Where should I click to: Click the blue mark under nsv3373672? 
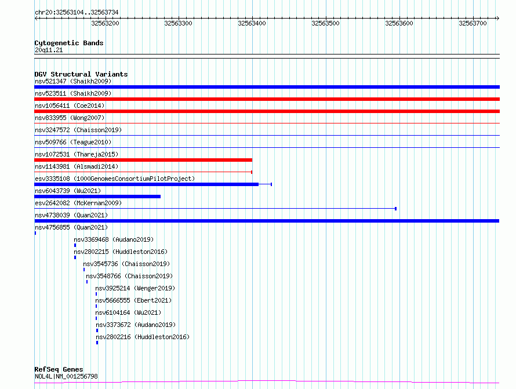pyautogui.click(x=97, y=330)
